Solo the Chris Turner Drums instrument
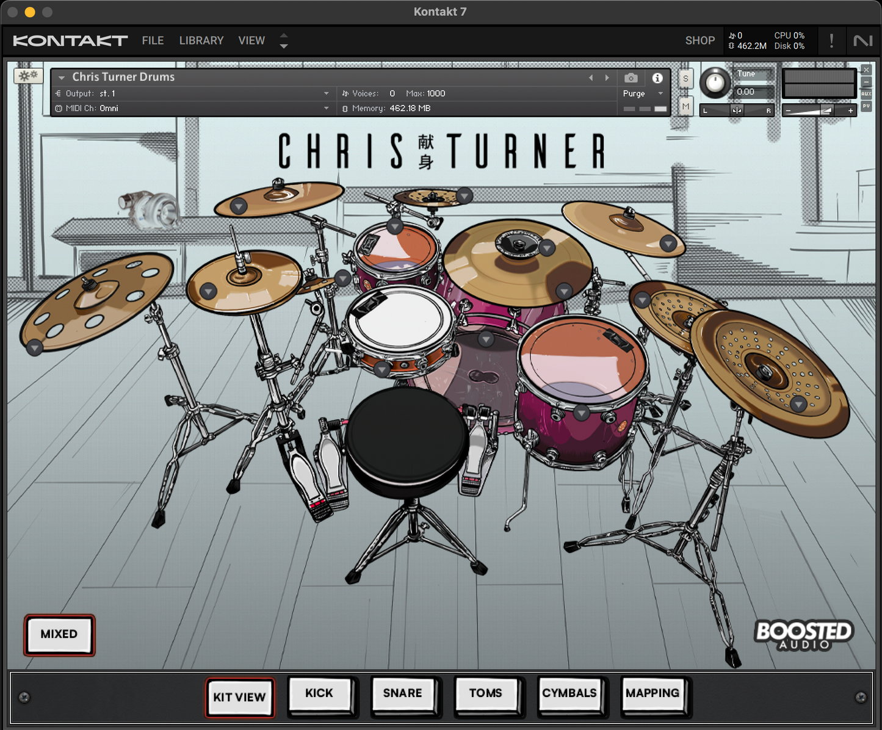This screenshot has width=882, height=730. click(685, 79)
